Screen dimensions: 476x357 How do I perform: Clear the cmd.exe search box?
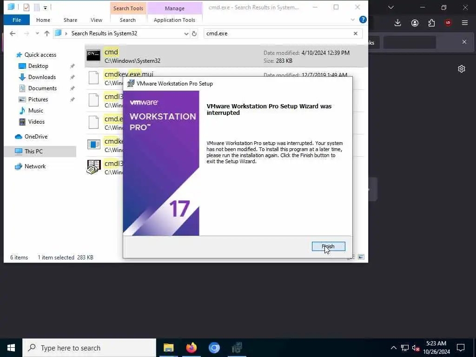tap(356, 33)
